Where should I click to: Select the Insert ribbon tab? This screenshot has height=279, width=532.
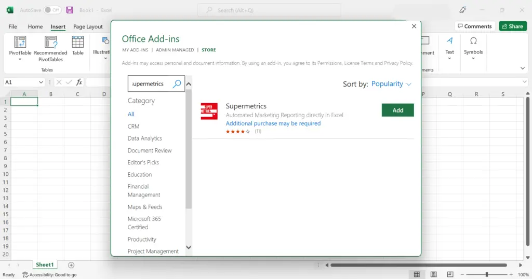58,26
